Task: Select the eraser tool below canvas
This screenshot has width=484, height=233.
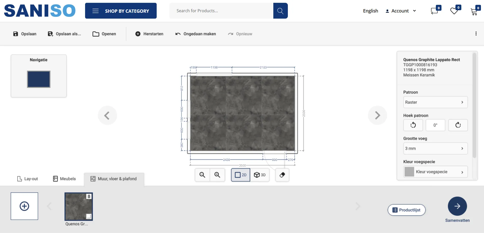Action: [282, 175]
